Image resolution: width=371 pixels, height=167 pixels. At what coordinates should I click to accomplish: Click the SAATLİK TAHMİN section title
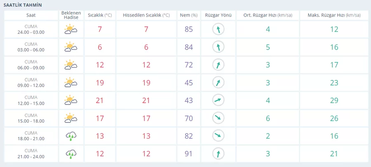23,5
